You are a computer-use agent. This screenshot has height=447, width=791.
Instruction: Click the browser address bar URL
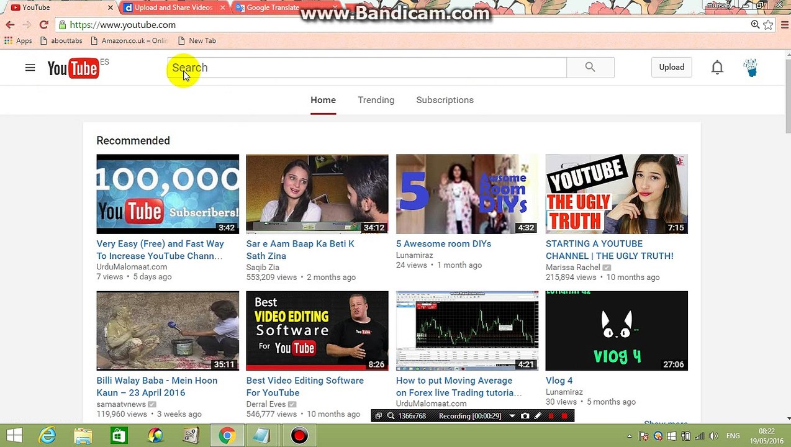(123, 25)
